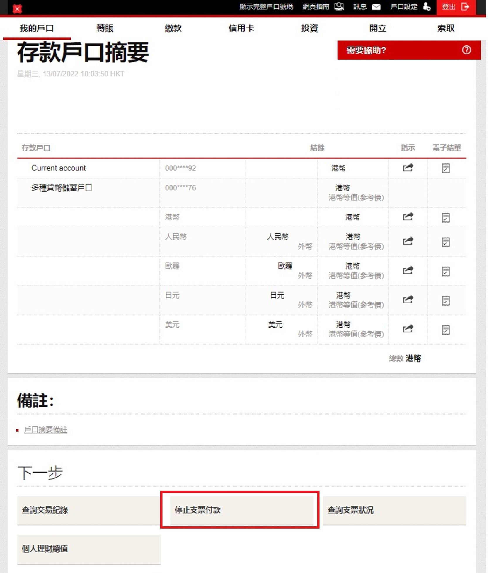Select the 投資 navigation menu

click(x=309, y=28)
